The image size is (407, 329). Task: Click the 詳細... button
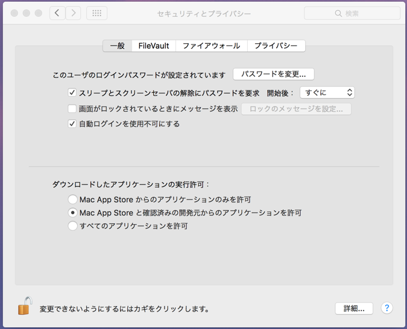354,309
